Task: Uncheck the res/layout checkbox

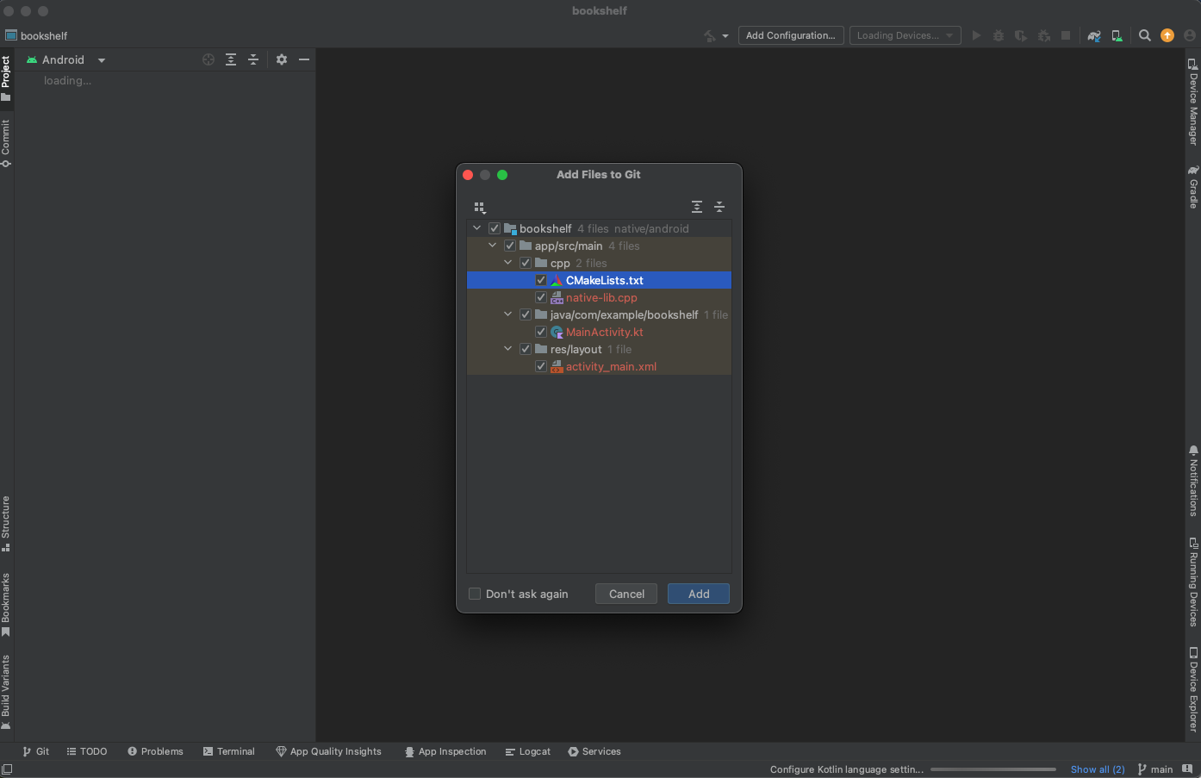Action: point(526,349)
